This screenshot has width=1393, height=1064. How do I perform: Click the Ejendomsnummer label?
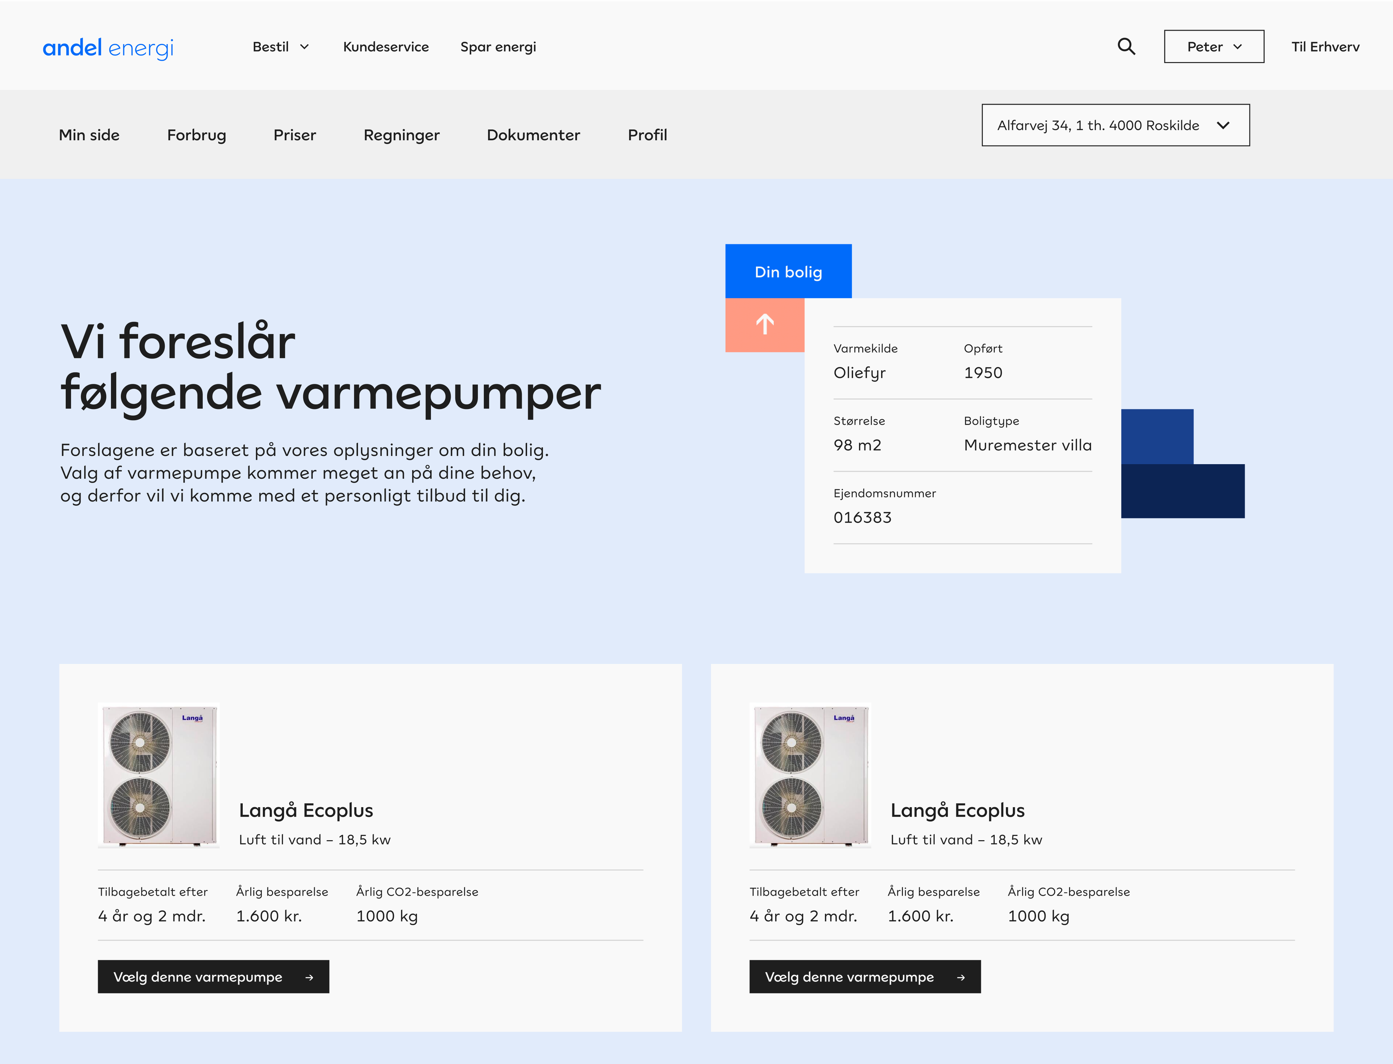(x=884, y=493)
